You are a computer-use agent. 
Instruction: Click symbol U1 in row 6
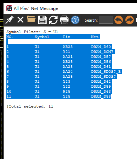[37, 72]
